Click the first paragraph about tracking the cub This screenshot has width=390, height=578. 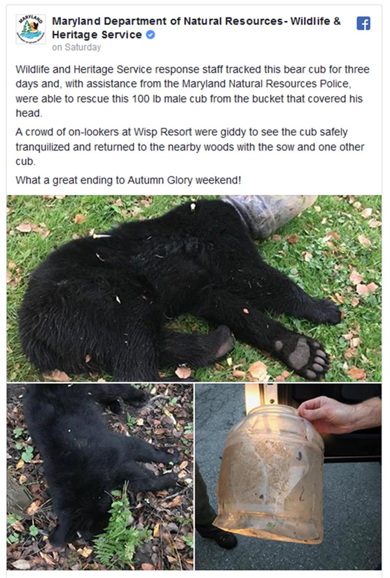192,91
